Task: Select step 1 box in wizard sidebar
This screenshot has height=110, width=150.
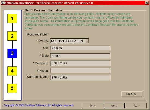Action: (x=12, y=19)
